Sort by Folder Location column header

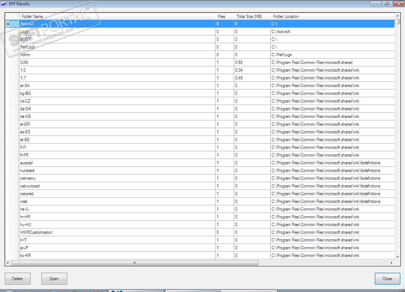(333, 16)
